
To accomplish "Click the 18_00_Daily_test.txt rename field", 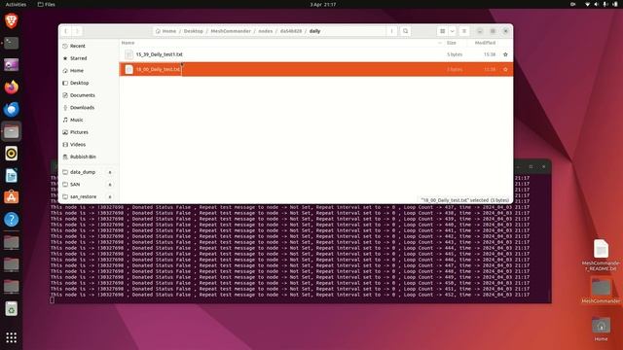I will [x=158, y=69].
